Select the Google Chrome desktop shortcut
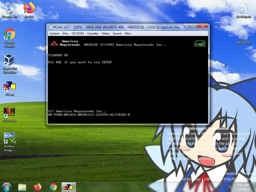 point(10,38)
